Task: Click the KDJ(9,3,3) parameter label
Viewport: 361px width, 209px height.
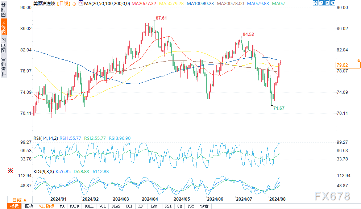Action: [x=43, y=171]
